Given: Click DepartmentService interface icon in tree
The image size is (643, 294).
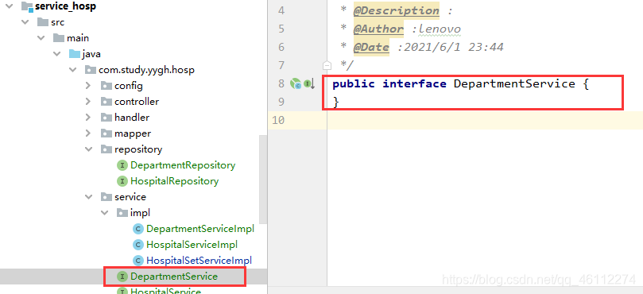Looking at the screenshot, I should (122, 277).
